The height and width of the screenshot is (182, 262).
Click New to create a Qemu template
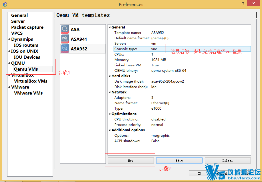(x=131, y=161)
